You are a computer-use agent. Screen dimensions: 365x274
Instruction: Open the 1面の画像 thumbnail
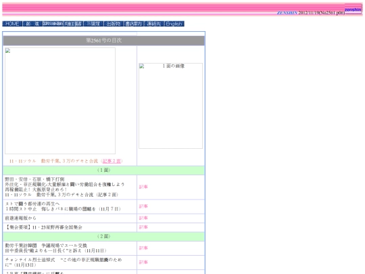click(170, 106)
